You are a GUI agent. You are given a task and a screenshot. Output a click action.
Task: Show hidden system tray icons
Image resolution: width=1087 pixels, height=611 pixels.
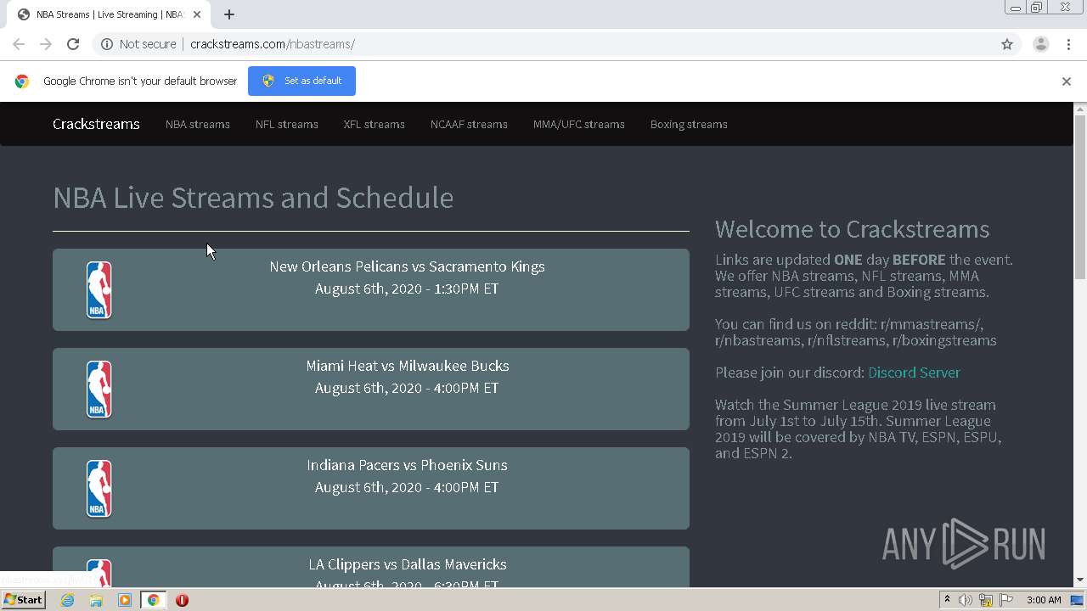[x=947, y=600]
